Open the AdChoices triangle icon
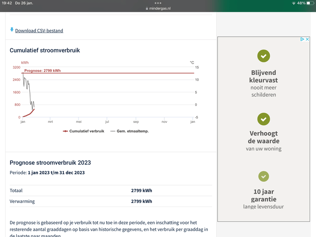This screenshot has height=237, width=316. 302,39
